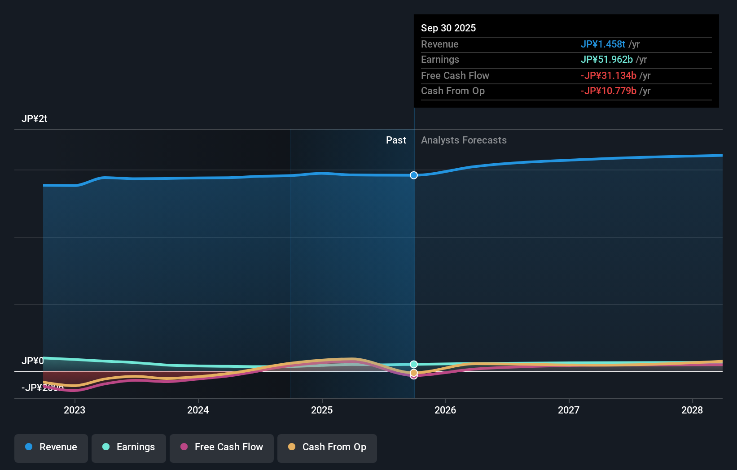The height and width of the screenshot is (470, 737).
Task: Click the white Free Cash Flow marker
Action: (x=413, y=375)
